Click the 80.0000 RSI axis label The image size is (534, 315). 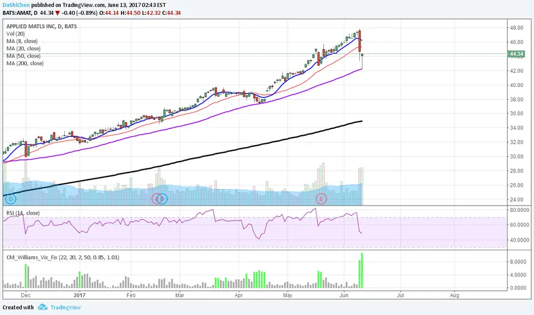(519, 210)
